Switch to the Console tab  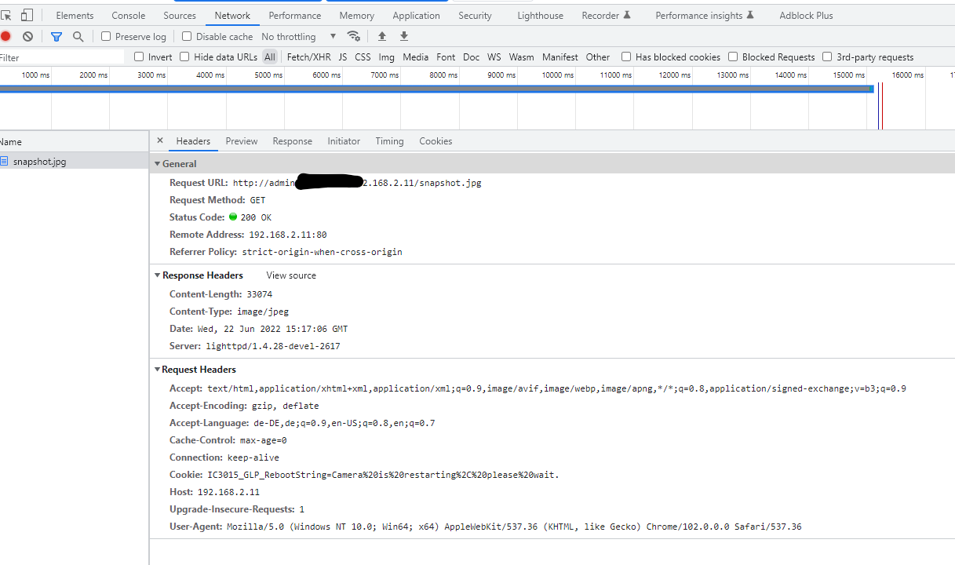[129, 15]
